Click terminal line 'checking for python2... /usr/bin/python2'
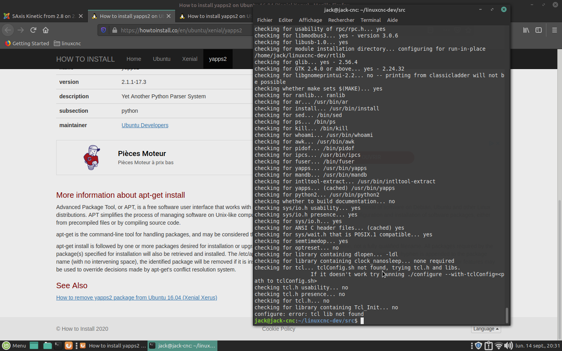Image resolution: width=562 pixels, height=351 pixels. point(317,195)
